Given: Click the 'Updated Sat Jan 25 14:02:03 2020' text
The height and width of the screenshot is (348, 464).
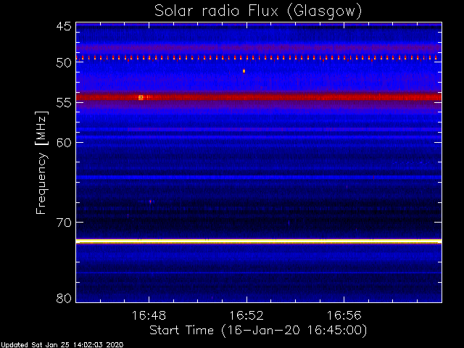Looking at the screenshot, I should click(62, 345).
